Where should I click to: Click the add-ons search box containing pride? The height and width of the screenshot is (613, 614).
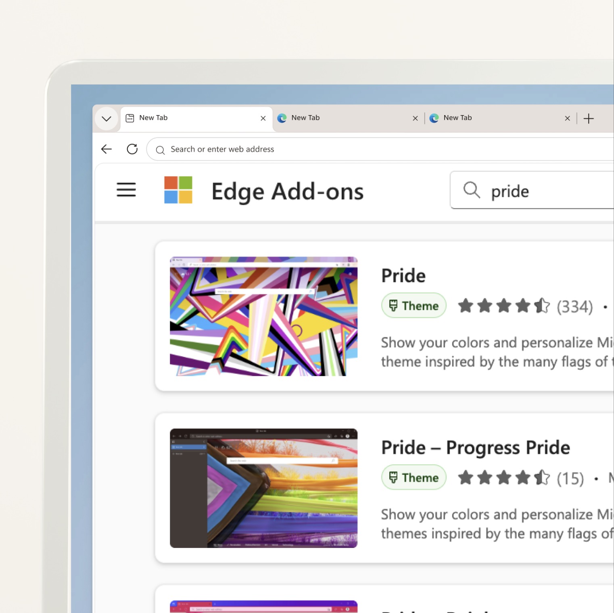pyautogui.click(x=532, y=190)
